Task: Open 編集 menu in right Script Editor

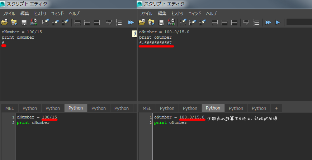Action: click(162, 14)
